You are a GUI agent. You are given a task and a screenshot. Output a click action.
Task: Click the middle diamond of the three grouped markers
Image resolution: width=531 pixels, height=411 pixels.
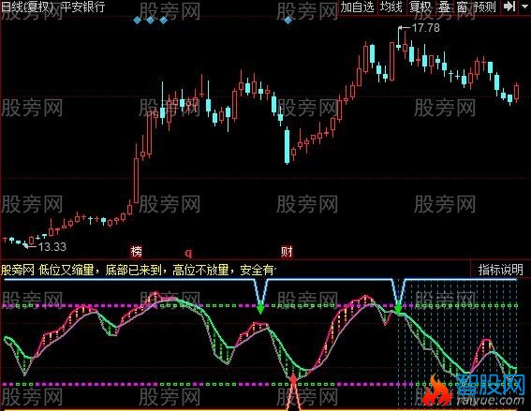[x=151, y=21]
